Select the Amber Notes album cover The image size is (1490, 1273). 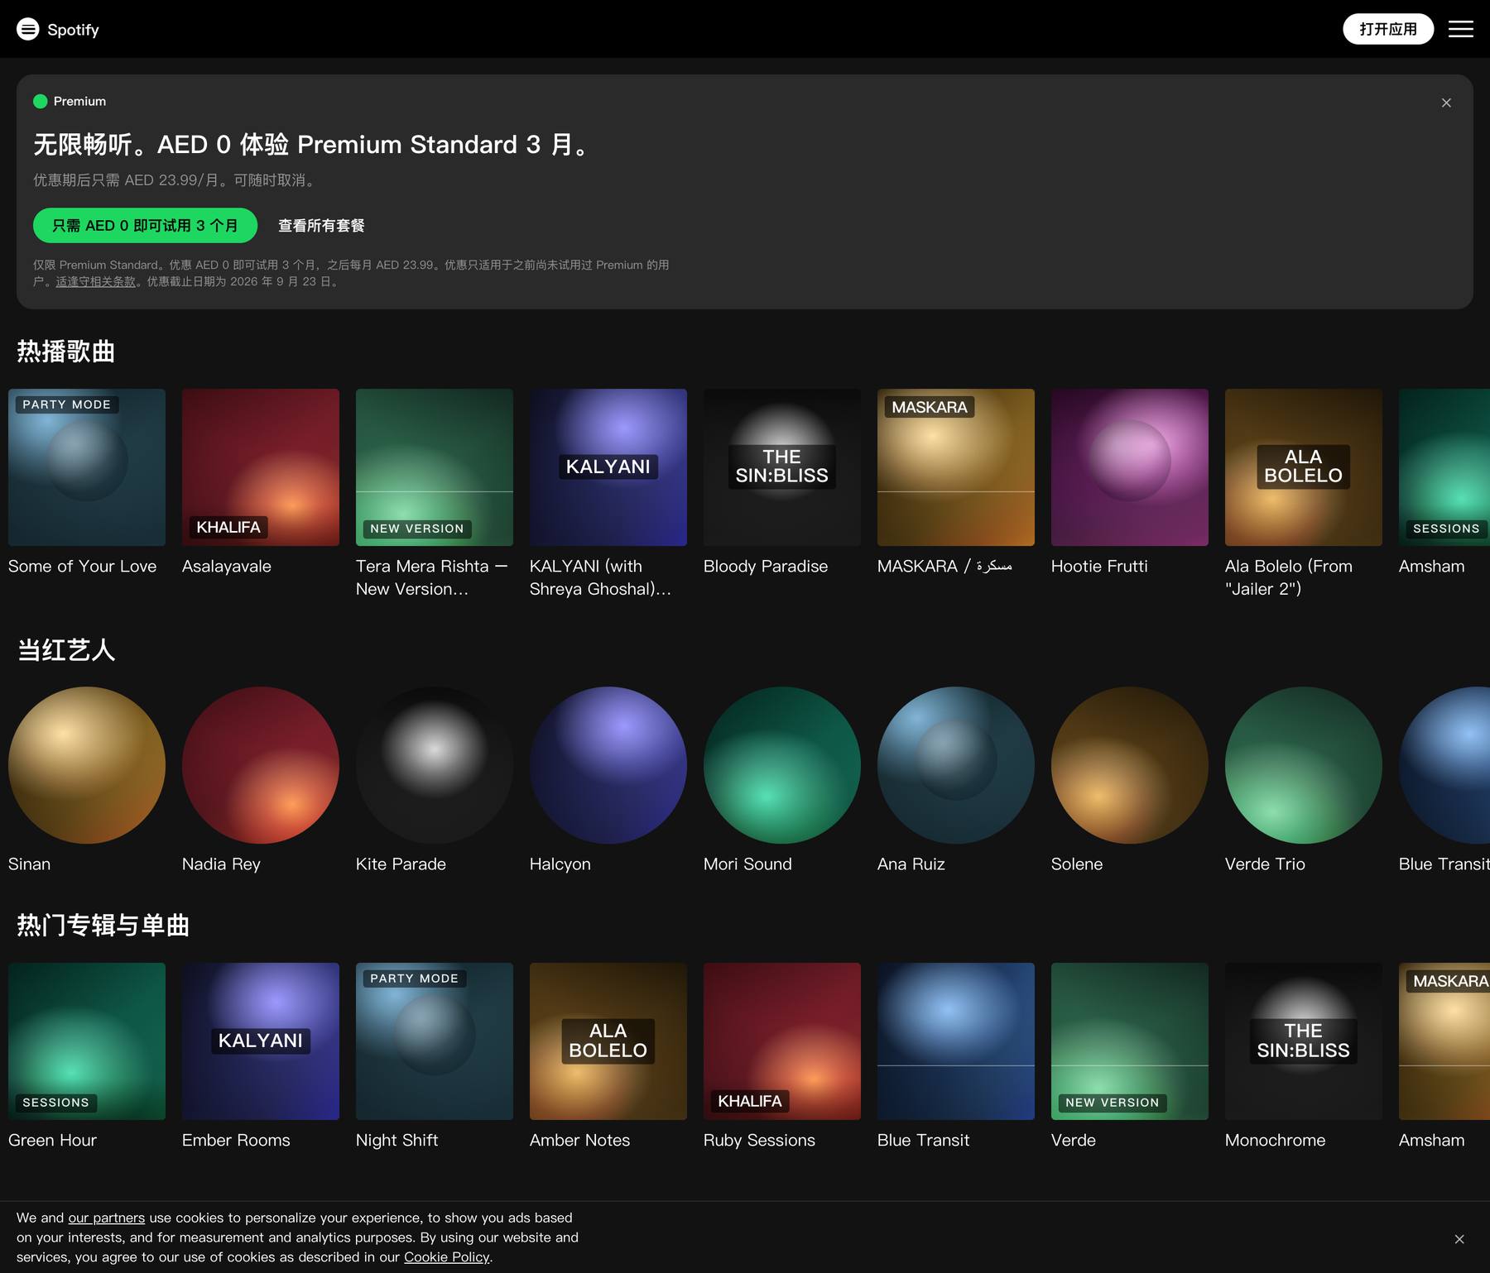[608, 1041]
